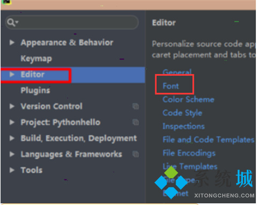Select Keymap in settings tree

tap(36, 58)
